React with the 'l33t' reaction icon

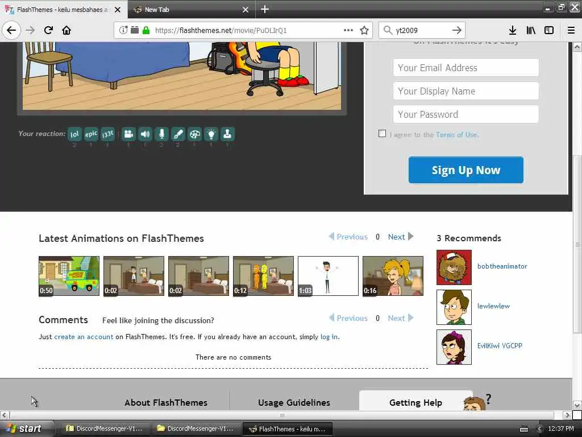pyautogui.click(x=107, y=134)
